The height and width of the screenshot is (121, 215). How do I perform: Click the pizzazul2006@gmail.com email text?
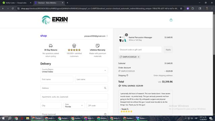pyautogui.click(x=95, y=36)
